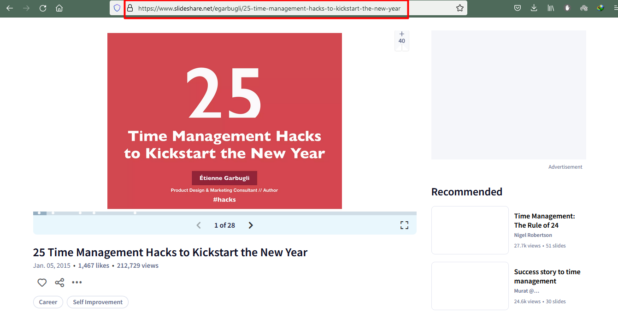
Task: Click the browser forward arrow
Action: (26, 8)
